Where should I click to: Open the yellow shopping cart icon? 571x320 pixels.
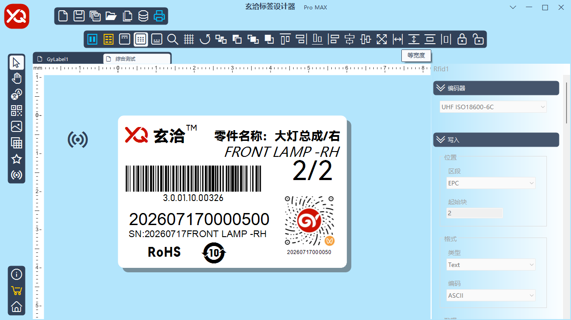pyautogui.click(x=17, y=291)
